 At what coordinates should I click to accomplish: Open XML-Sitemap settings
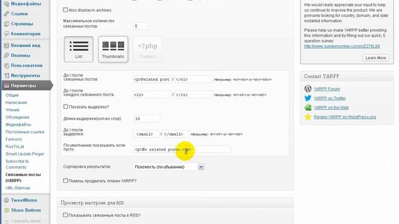(x=18, y=188)
